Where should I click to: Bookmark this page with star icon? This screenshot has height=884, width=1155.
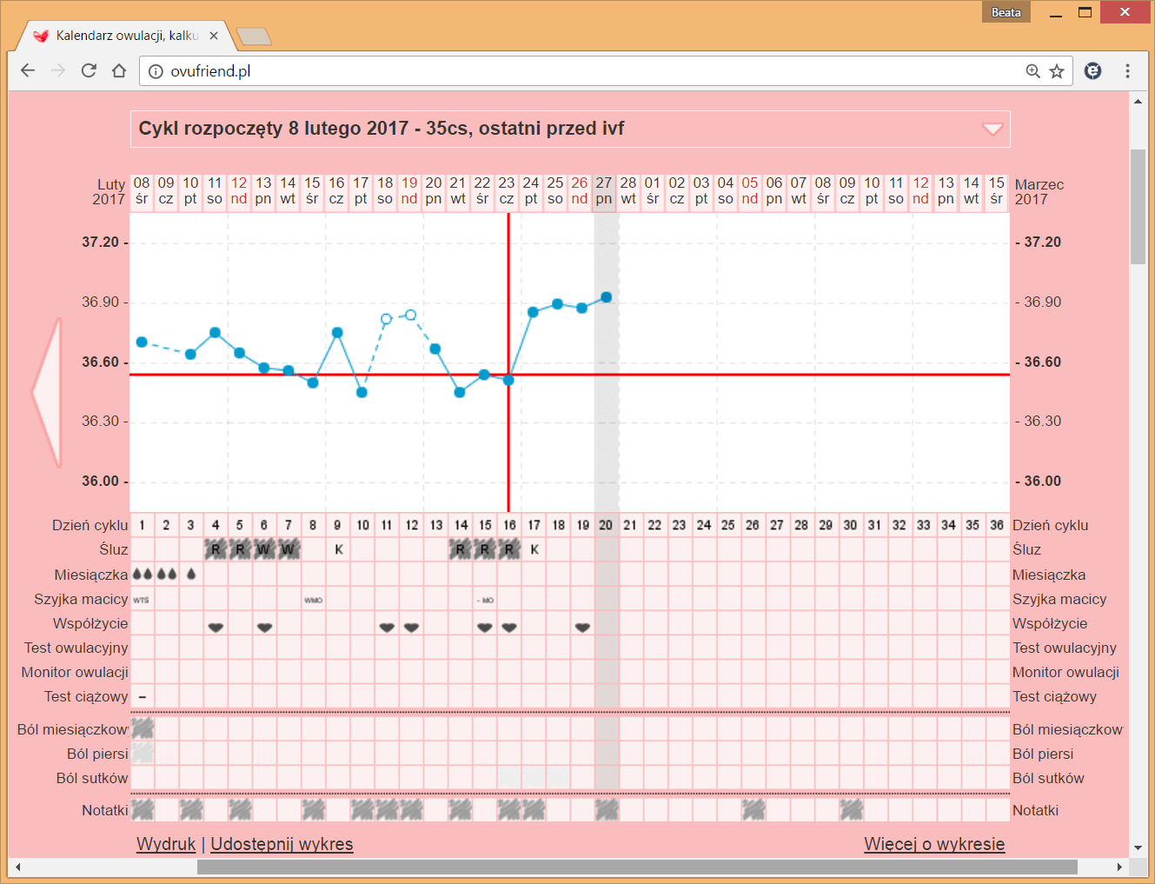[1057, 71]
